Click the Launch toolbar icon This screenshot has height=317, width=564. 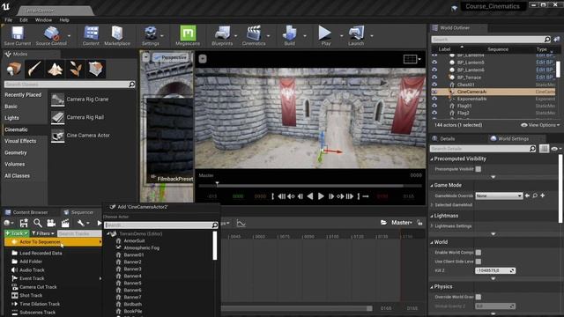pyautogui.click(x=356, y=35)
